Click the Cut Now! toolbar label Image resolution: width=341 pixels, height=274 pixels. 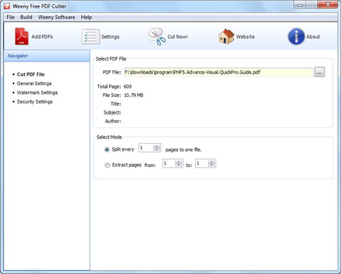pos(177,37)
